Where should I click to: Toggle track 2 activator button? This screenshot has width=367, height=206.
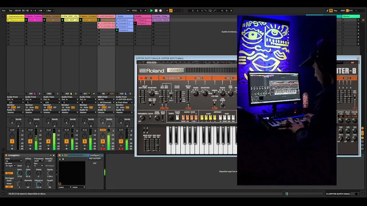click(x=30, y=141)
